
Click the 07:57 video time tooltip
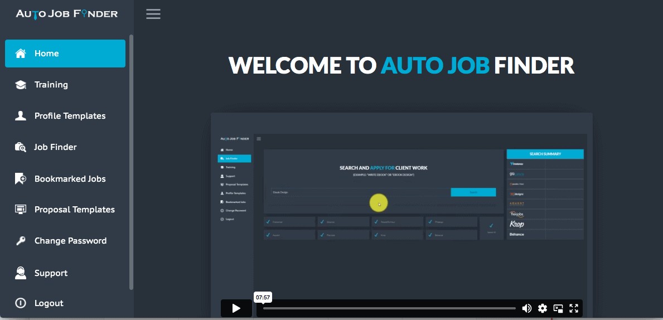tap(263, 298)
